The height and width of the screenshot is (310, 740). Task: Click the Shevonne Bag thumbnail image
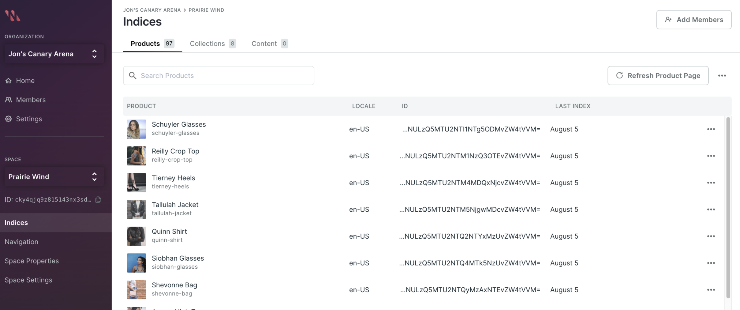(136, 290)
